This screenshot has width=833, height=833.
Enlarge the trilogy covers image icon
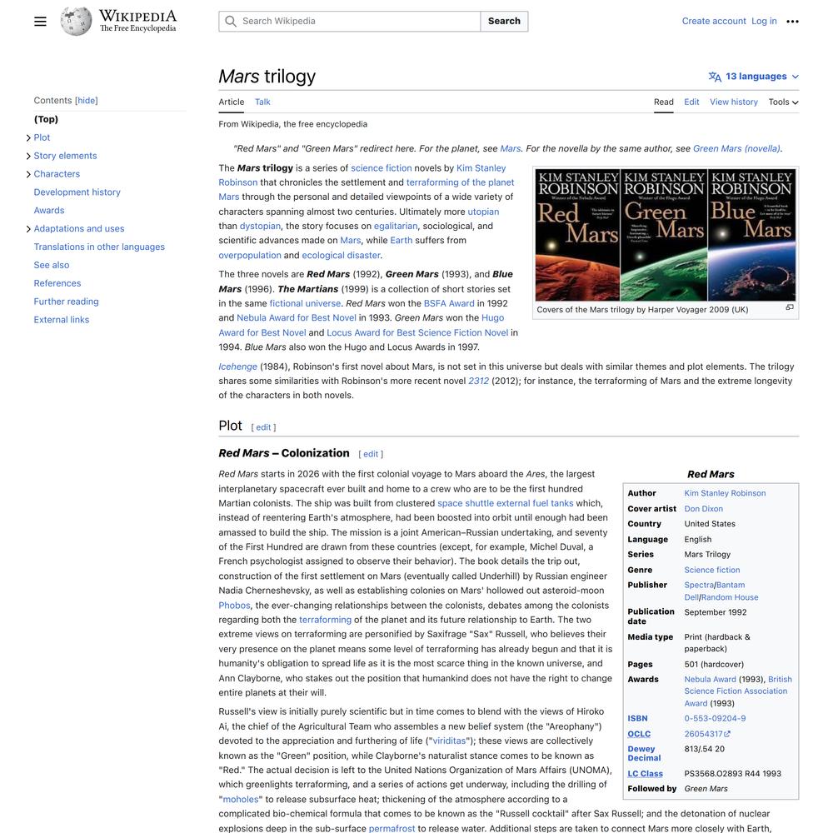[790, 307]
